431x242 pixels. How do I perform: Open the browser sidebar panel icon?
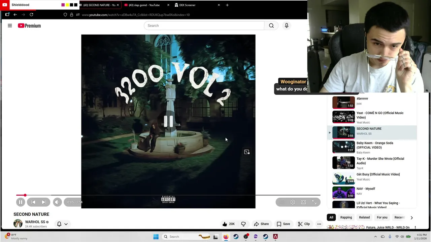tap(7, 14)
